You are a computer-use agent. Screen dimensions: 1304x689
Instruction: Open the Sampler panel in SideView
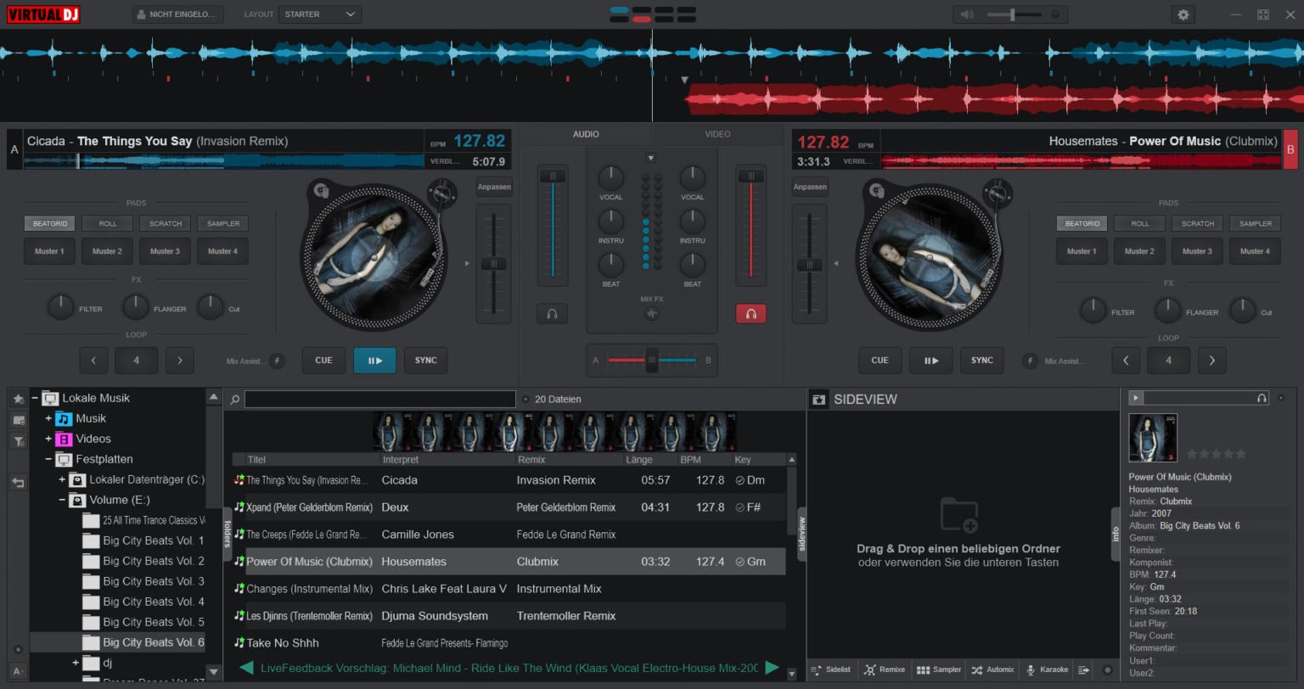point(938,669)
